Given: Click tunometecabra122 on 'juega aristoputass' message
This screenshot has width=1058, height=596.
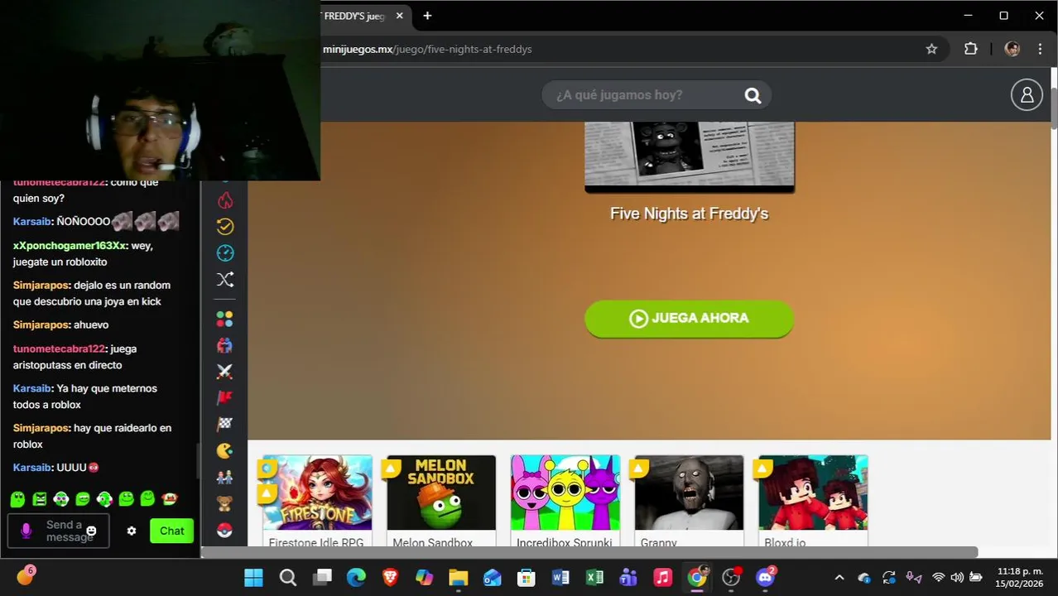Looking at the screenshot, I should pos(59,348).
